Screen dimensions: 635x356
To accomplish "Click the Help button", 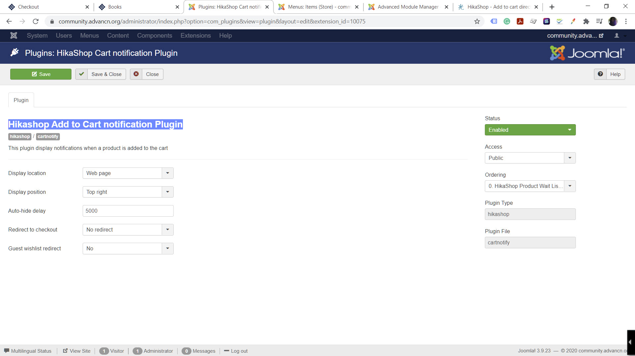I will tap(610, 74).
